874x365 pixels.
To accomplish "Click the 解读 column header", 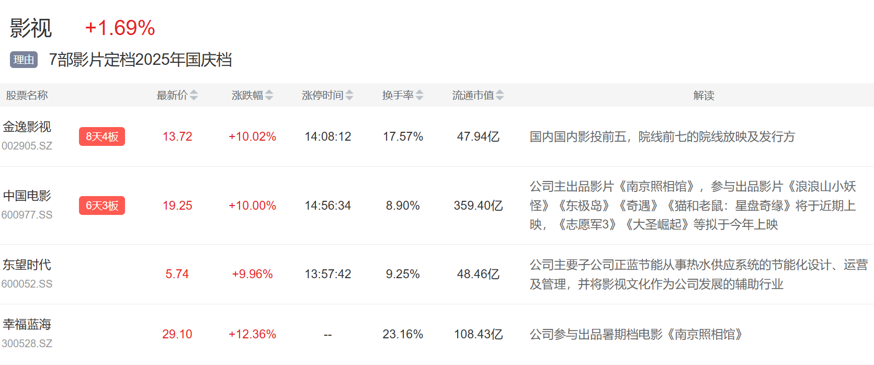I will 703,95.
